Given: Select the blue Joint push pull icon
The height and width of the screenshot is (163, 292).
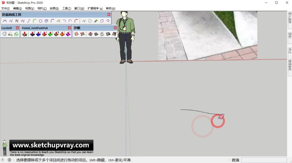Looking at the screenshot, I should click(x=39, y=34).
